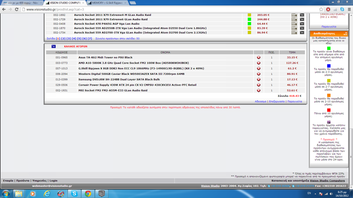The height and width of the screenshot is (198, 353).
Task: Remove Western Digital 500GB drive from cart
Action: [259, 74]
